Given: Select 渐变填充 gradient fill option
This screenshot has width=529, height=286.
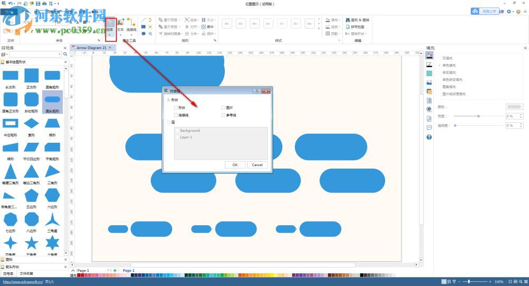Looking at the screenshot, I should tap(449, 72).
